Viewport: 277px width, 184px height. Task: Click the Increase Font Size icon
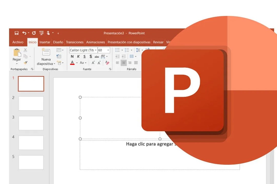pos(93,63)
